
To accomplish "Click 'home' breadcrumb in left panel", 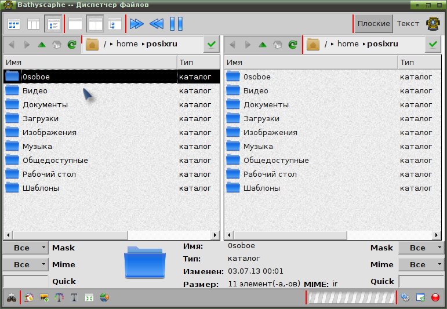I will pyautogui.click(x=127, y=44).
